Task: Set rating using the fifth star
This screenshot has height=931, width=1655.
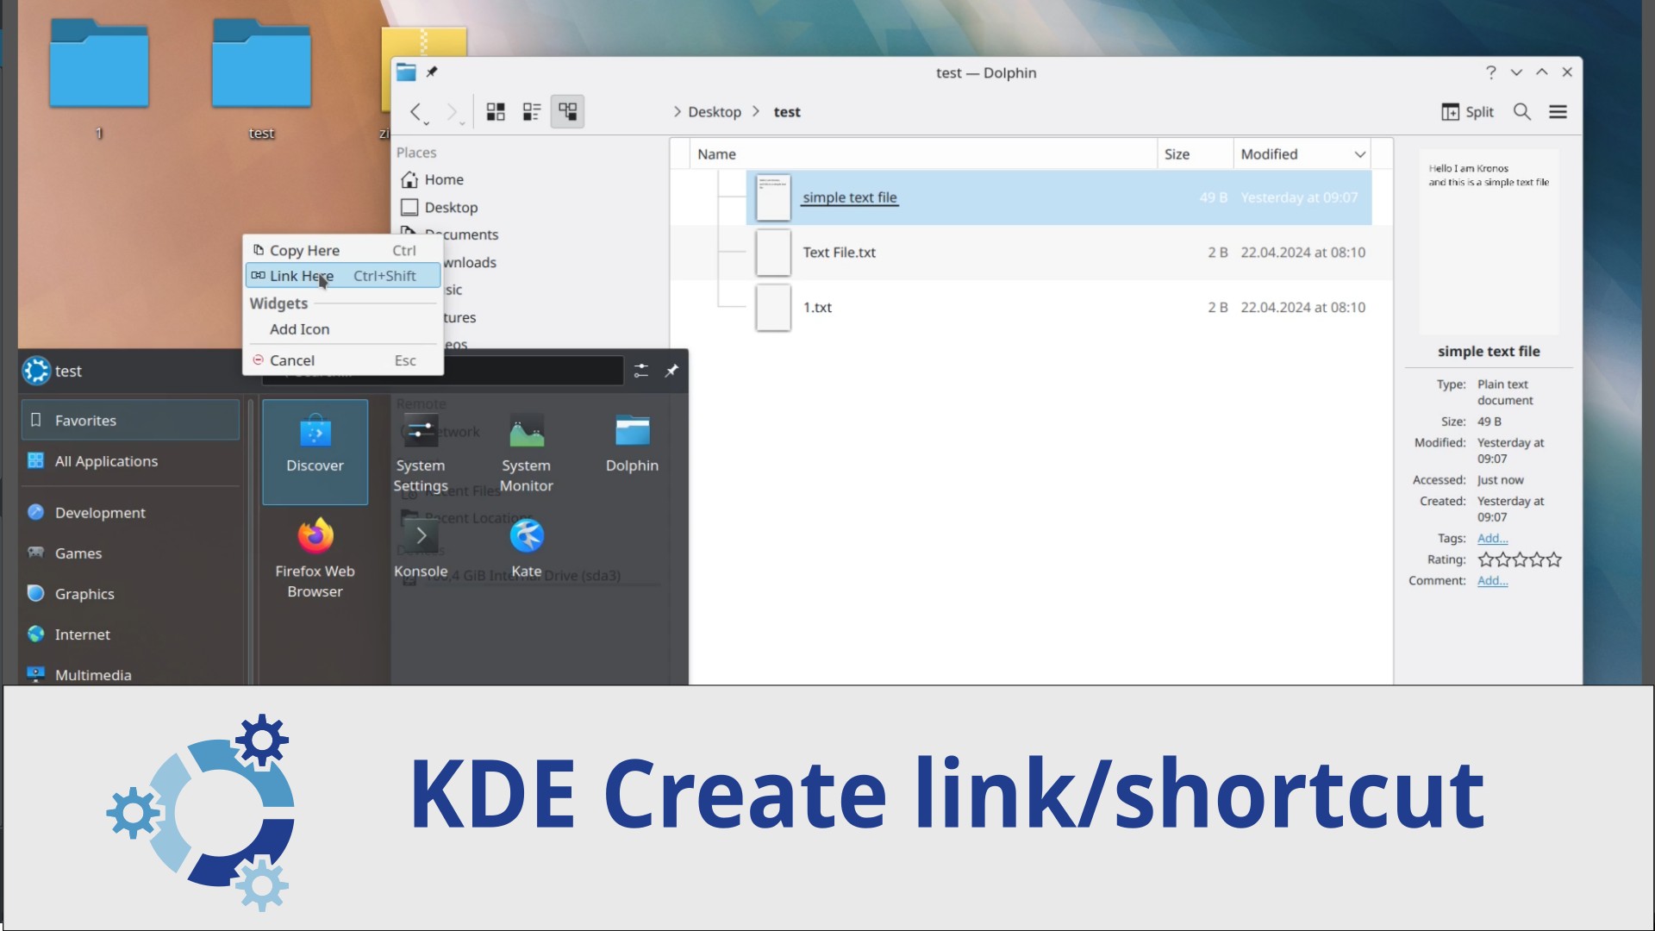Action: [x=1554, y=559]
